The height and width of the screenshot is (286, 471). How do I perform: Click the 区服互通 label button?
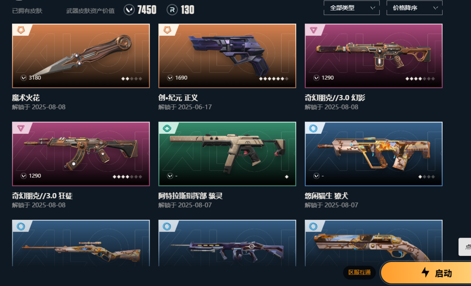click(x=359, y=272)
